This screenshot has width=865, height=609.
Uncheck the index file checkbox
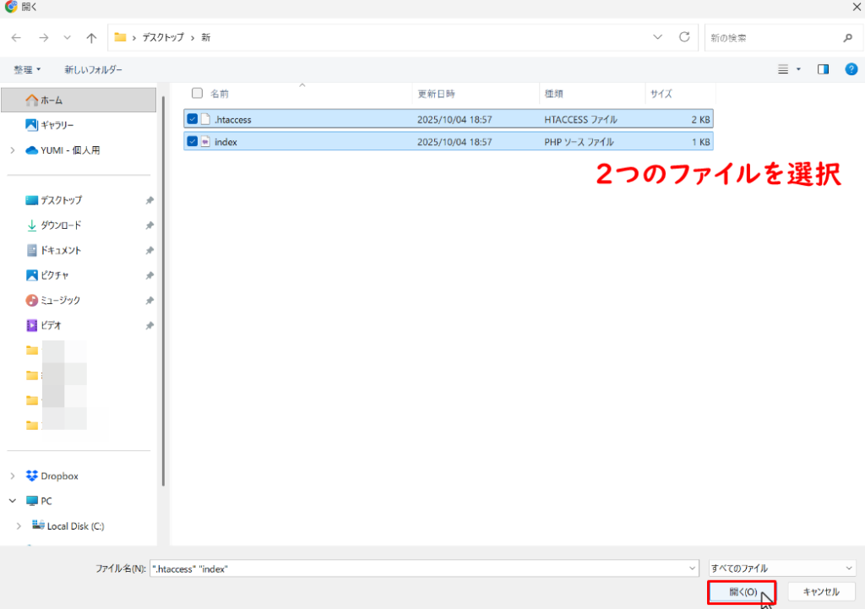(x=193, y=142)
